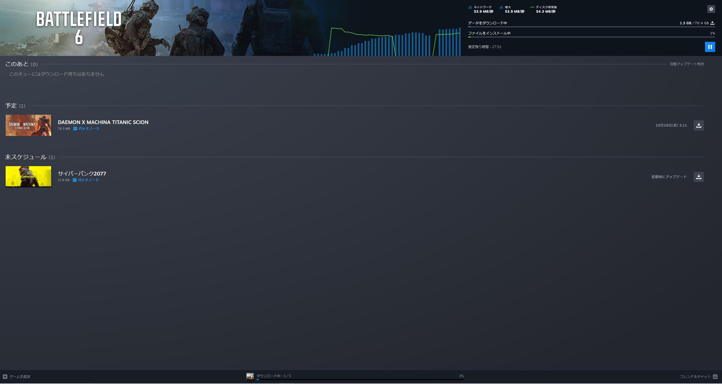Start Cyberpunk 2077 download now
The height and width of the screenshot is (384, 722).
(x=699, y=177)
